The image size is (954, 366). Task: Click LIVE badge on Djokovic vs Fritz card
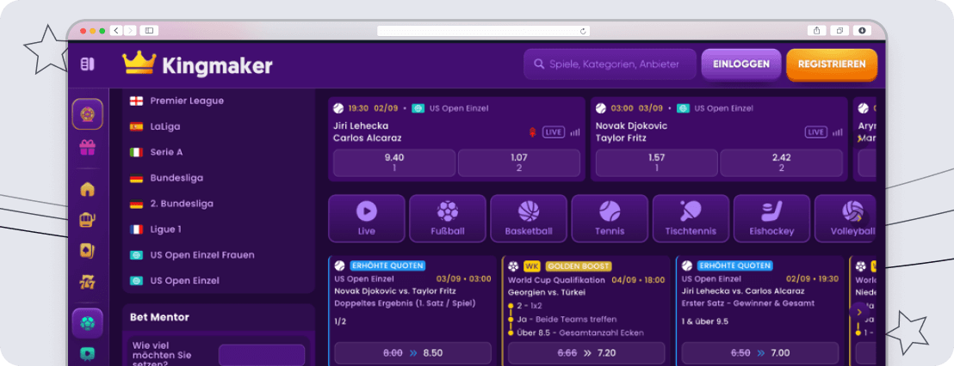[816, 132]
